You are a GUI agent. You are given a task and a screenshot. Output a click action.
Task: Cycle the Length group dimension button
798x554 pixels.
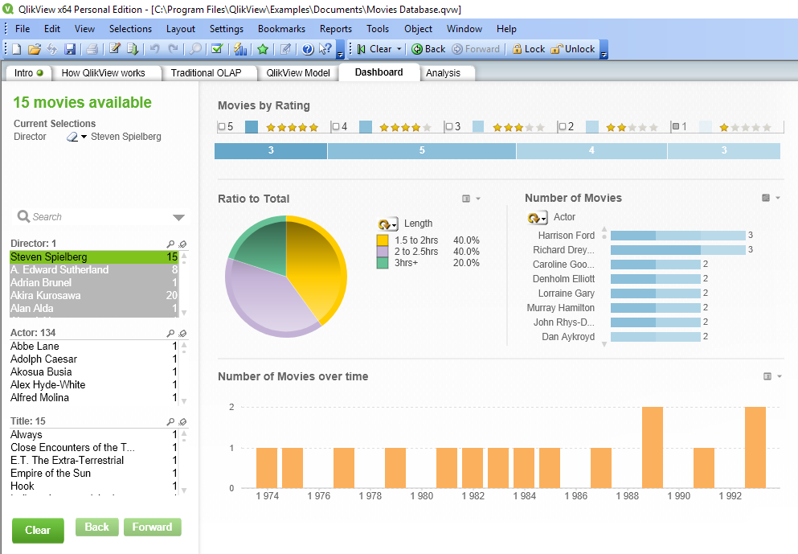388,224
